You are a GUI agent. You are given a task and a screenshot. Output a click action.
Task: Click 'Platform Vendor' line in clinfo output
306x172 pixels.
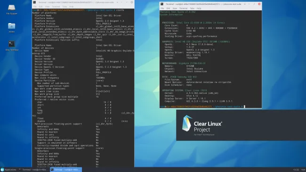click(68, 18)
